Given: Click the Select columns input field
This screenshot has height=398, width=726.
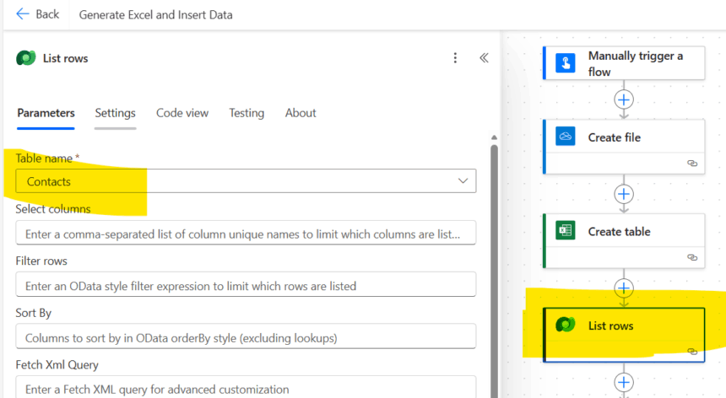Looking at the screenshot, I should [x=245, y=233].
